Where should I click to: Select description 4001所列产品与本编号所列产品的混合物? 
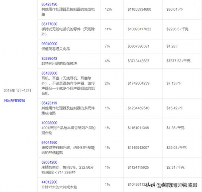click(x=68, y=130)
